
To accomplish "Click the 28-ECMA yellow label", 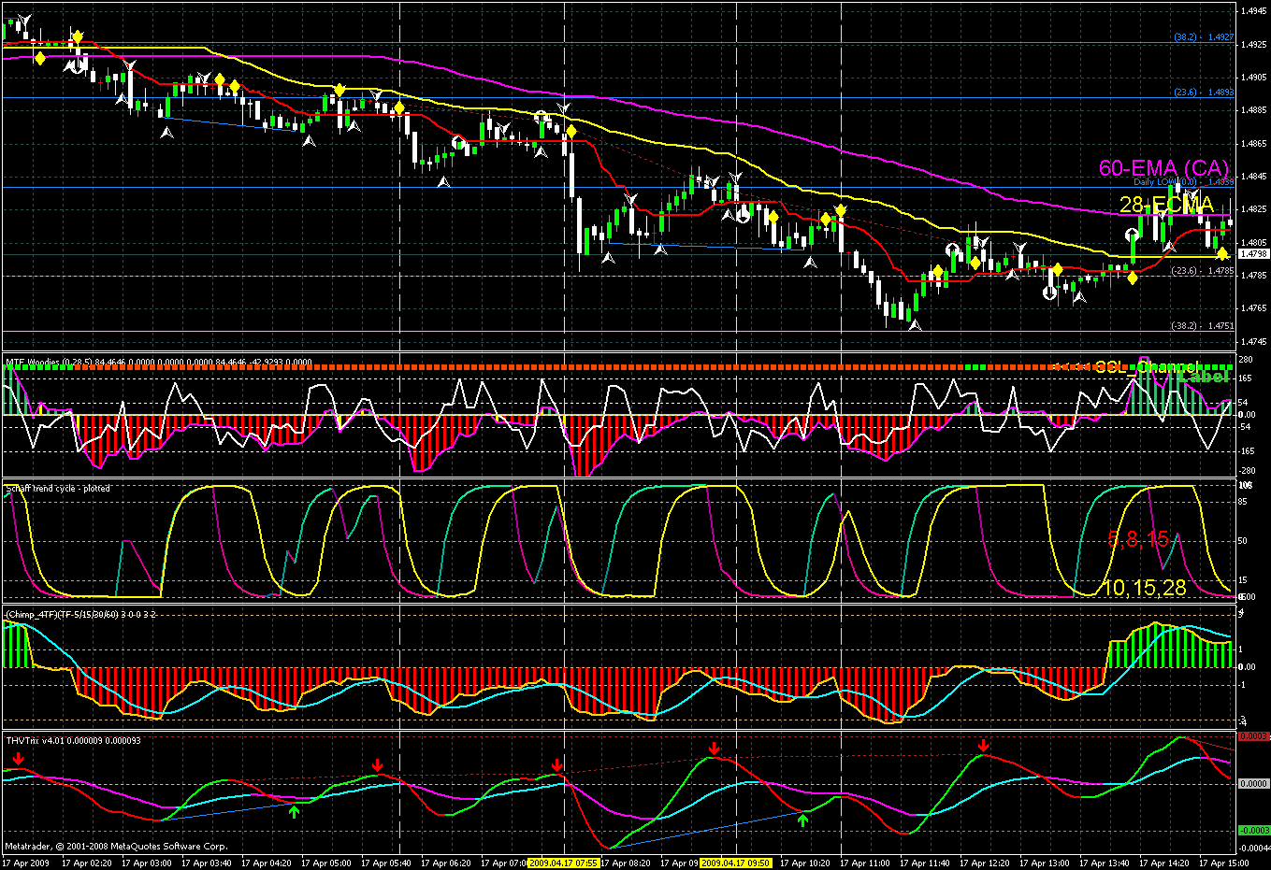I will pos(1166,205).
